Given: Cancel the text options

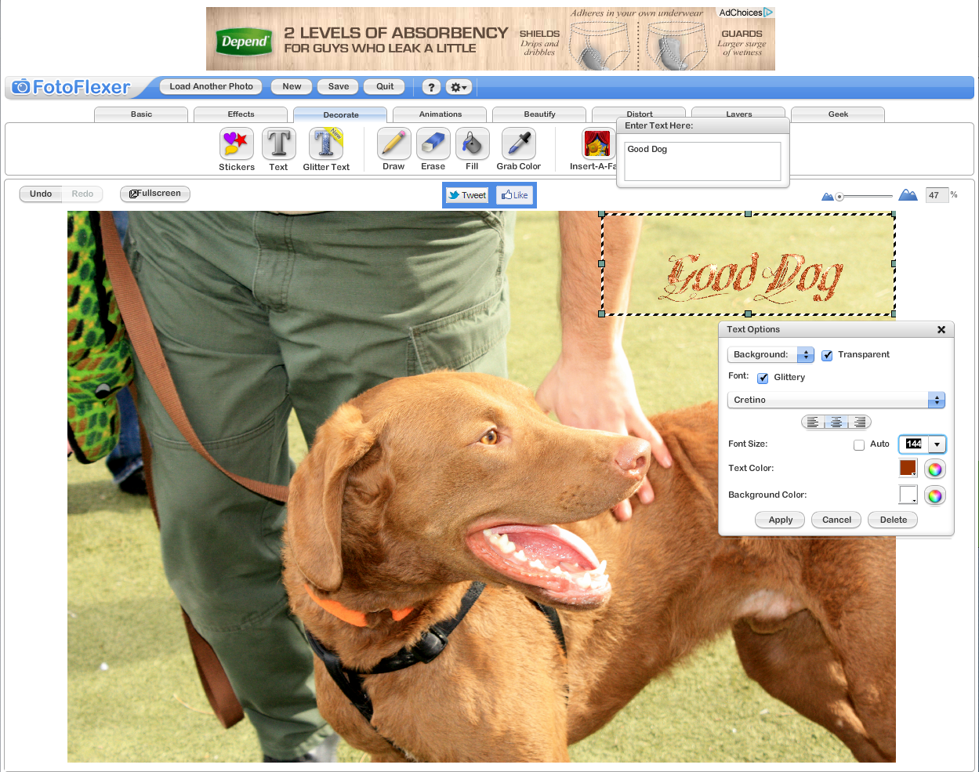Looking at the screenshot, I should point(836,520).
